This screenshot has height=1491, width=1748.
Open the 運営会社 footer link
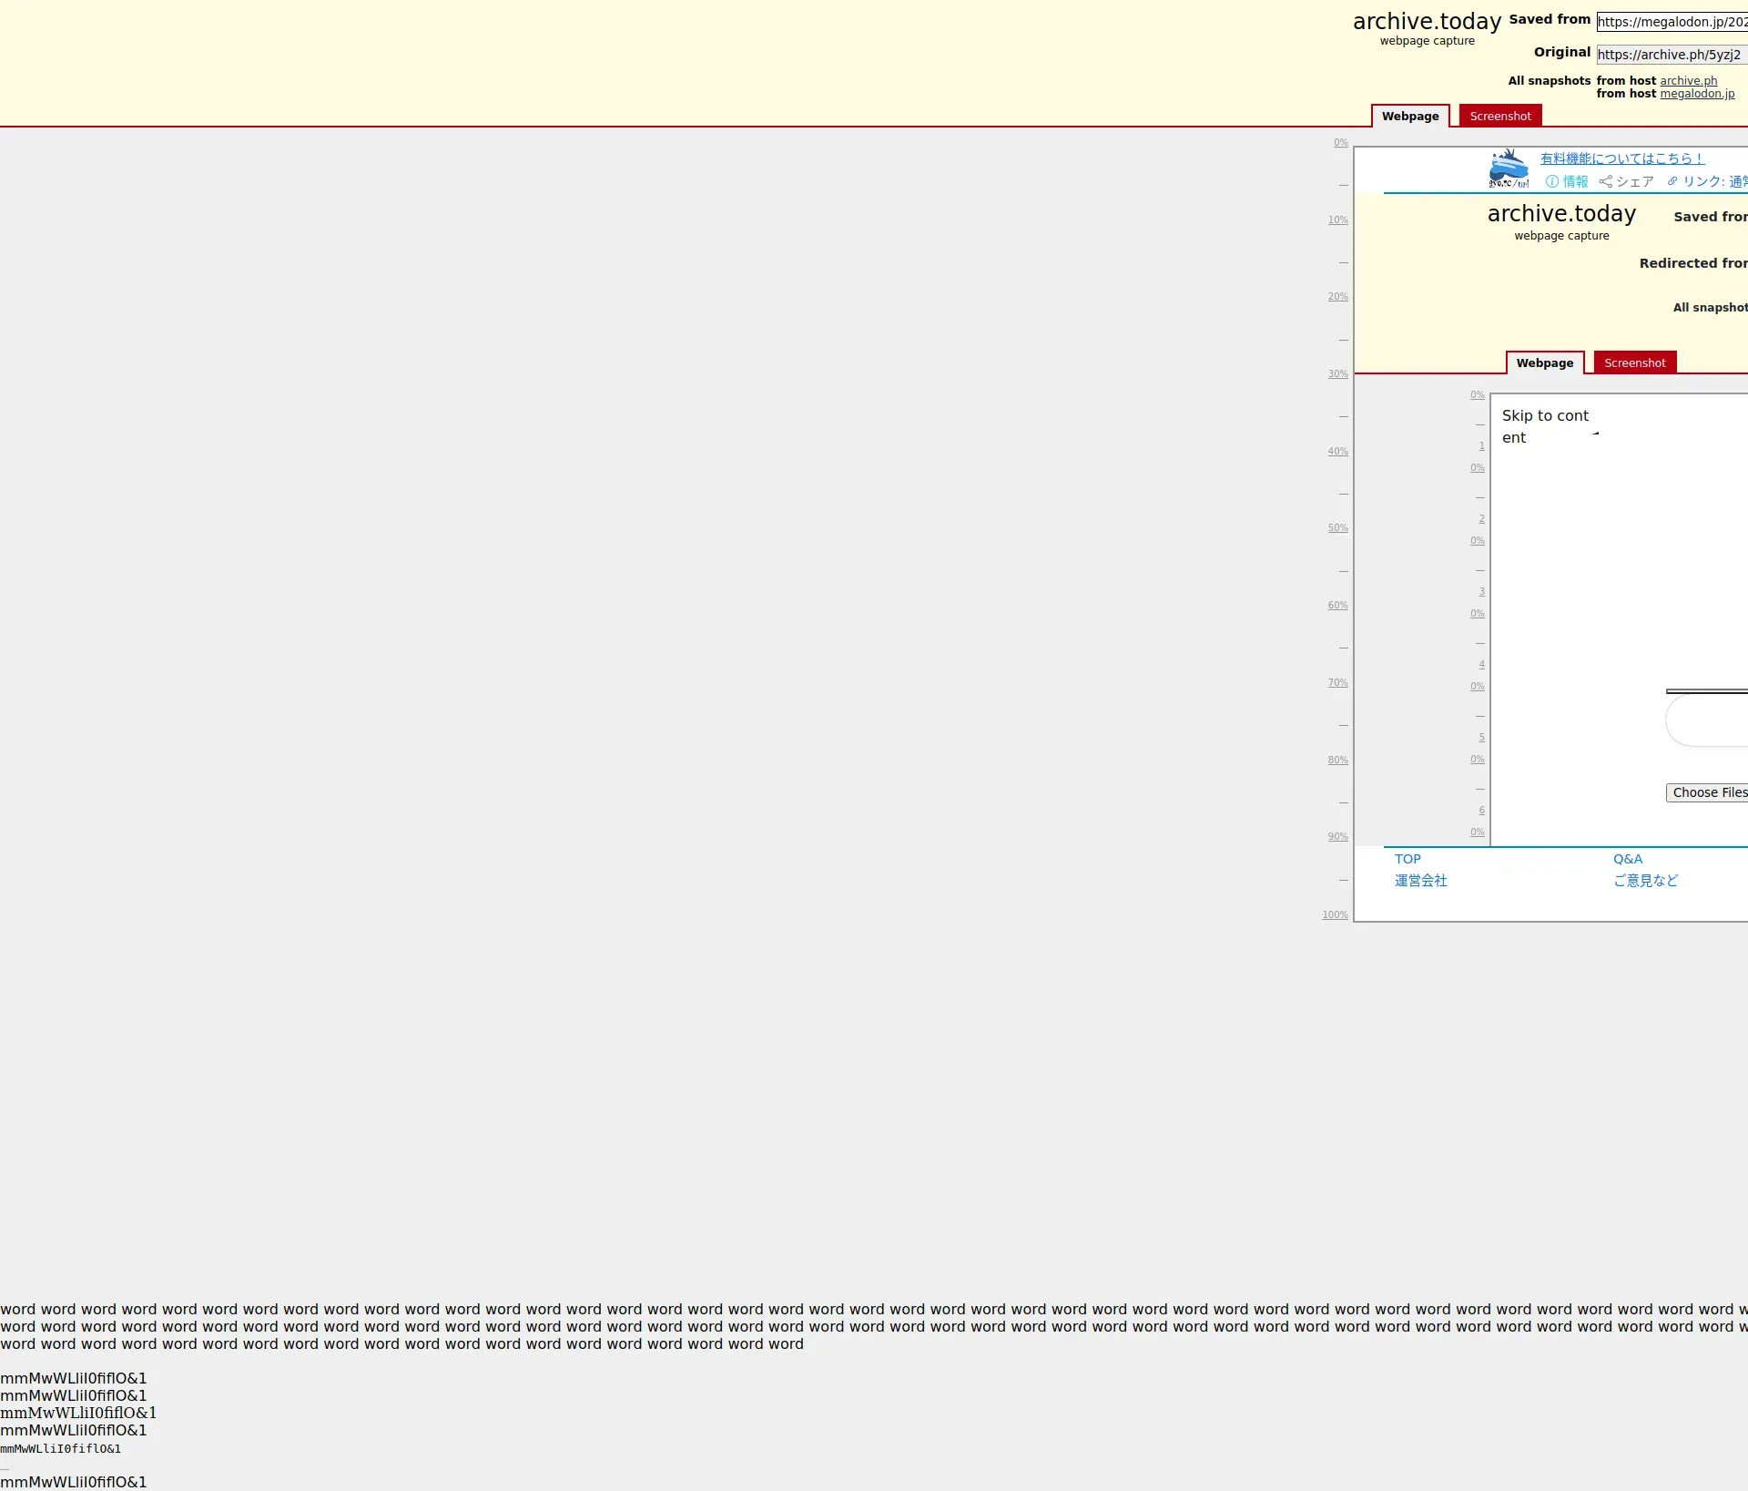point(1420,881)
